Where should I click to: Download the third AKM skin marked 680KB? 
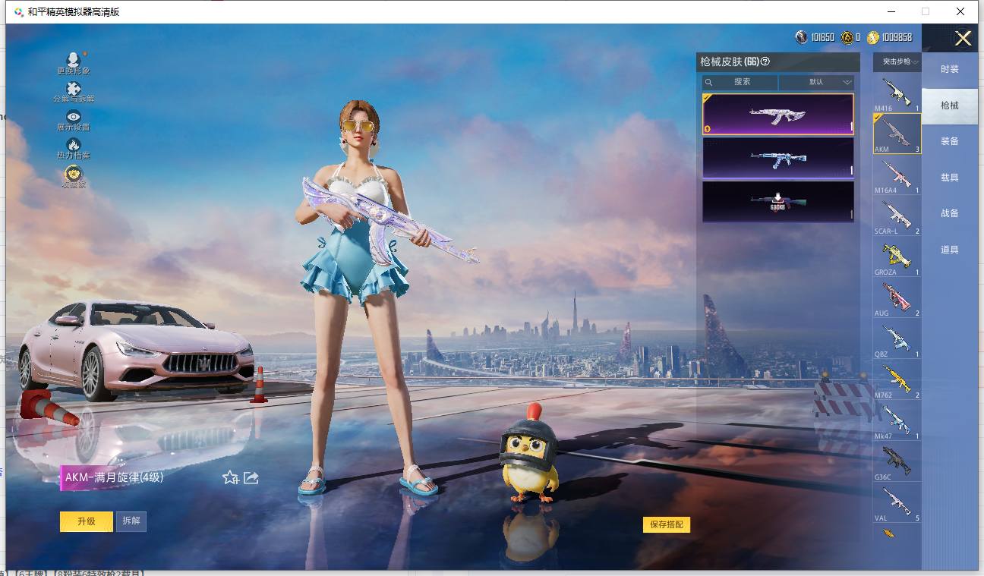[778, 201]
